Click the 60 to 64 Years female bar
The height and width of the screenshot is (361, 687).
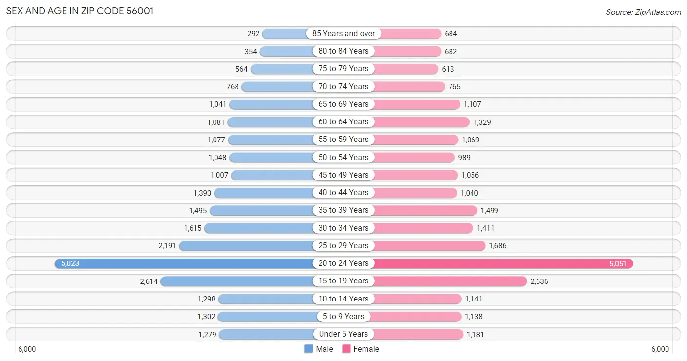coord(422,122)
